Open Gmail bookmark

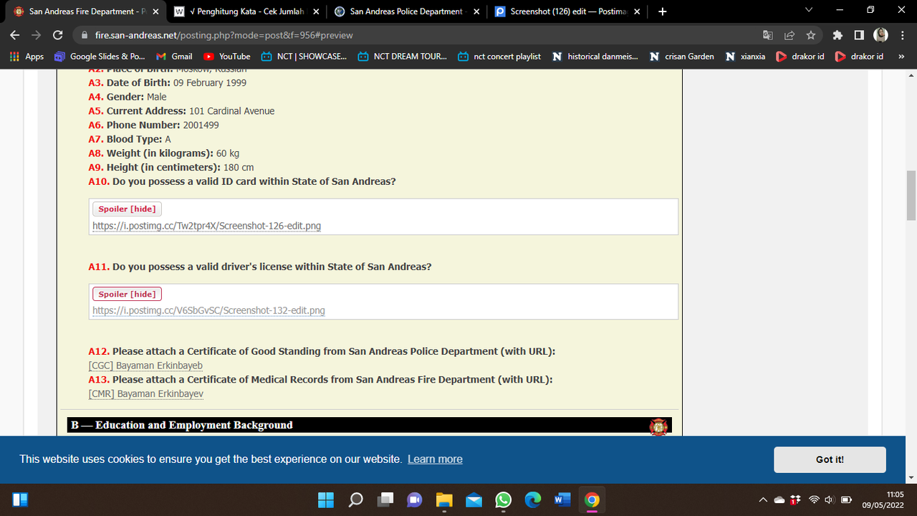pyautogui.click(x=174, y=56)
